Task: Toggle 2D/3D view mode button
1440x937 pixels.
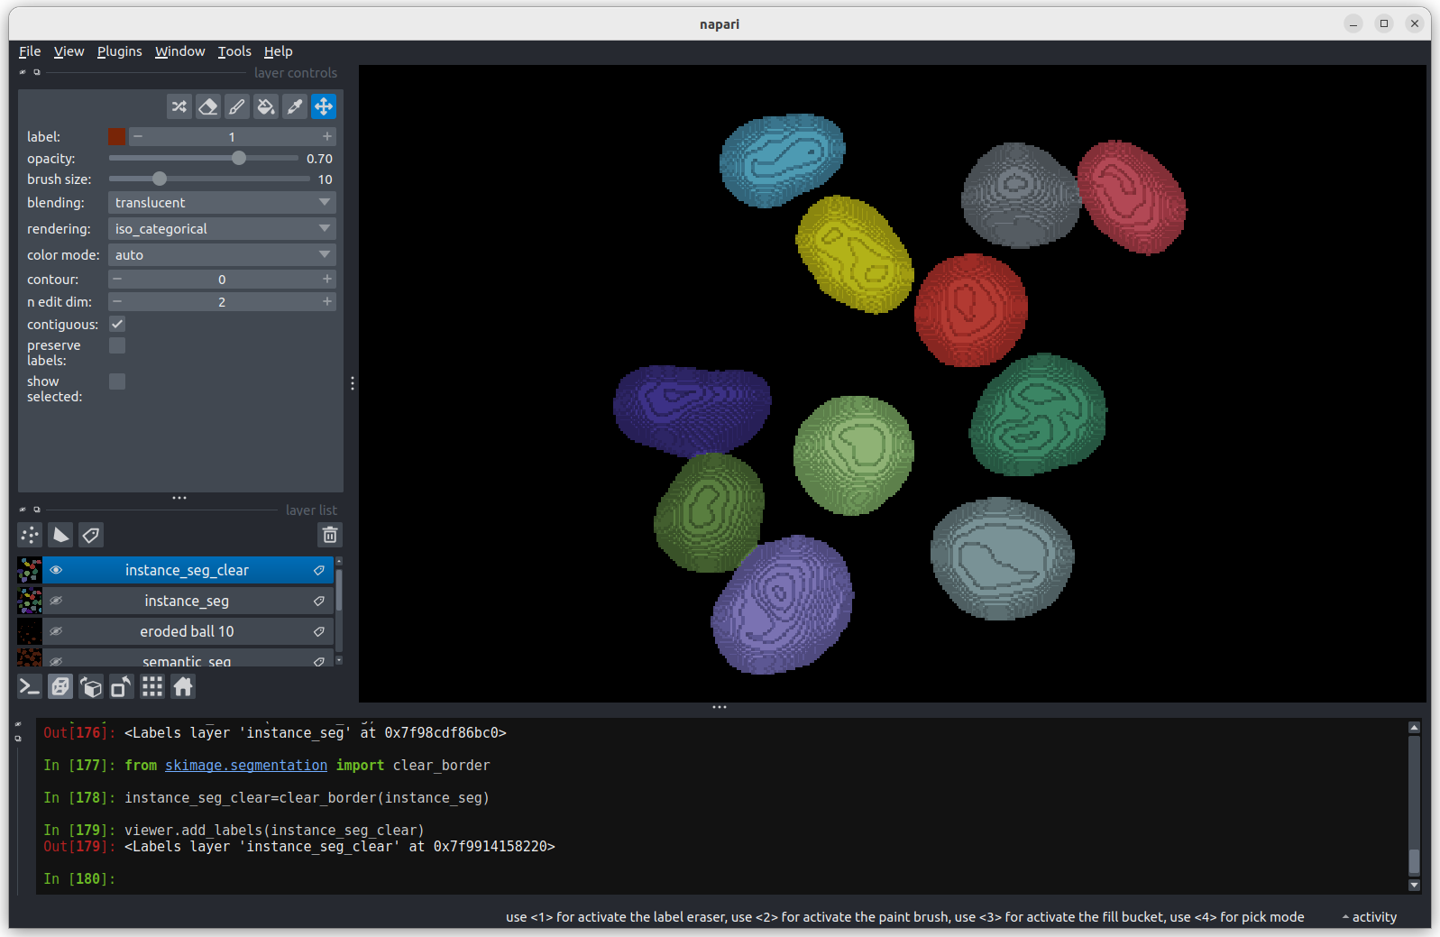Action: pyautogui.click(x=60, y=687)
